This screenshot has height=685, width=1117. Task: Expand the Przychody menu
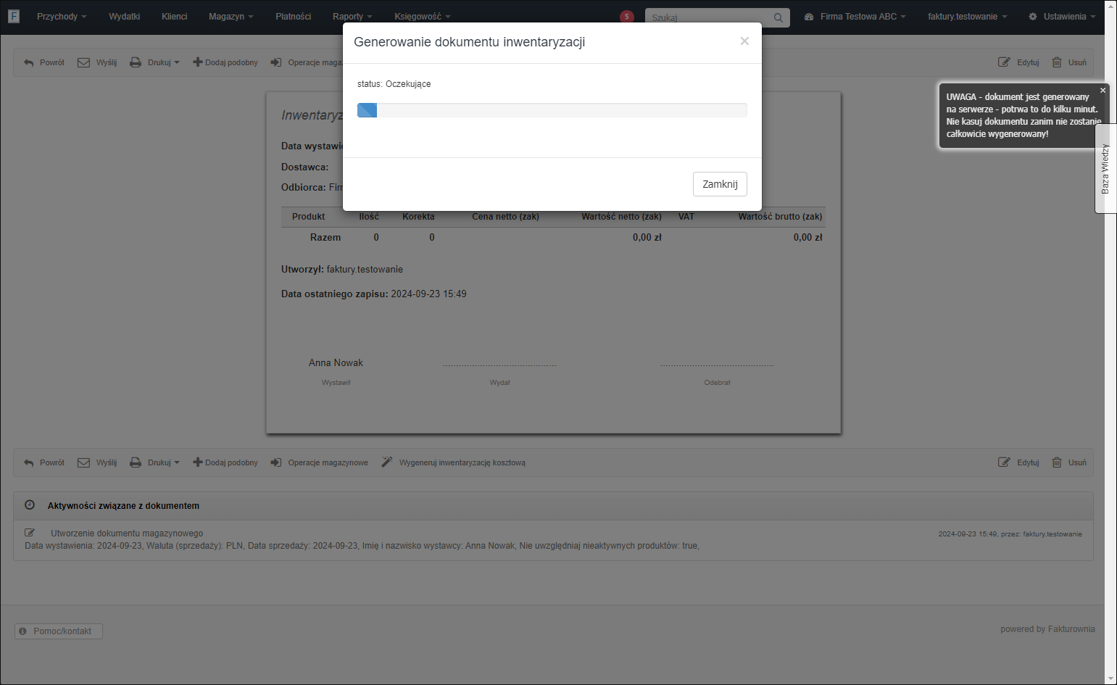[62, 17]
